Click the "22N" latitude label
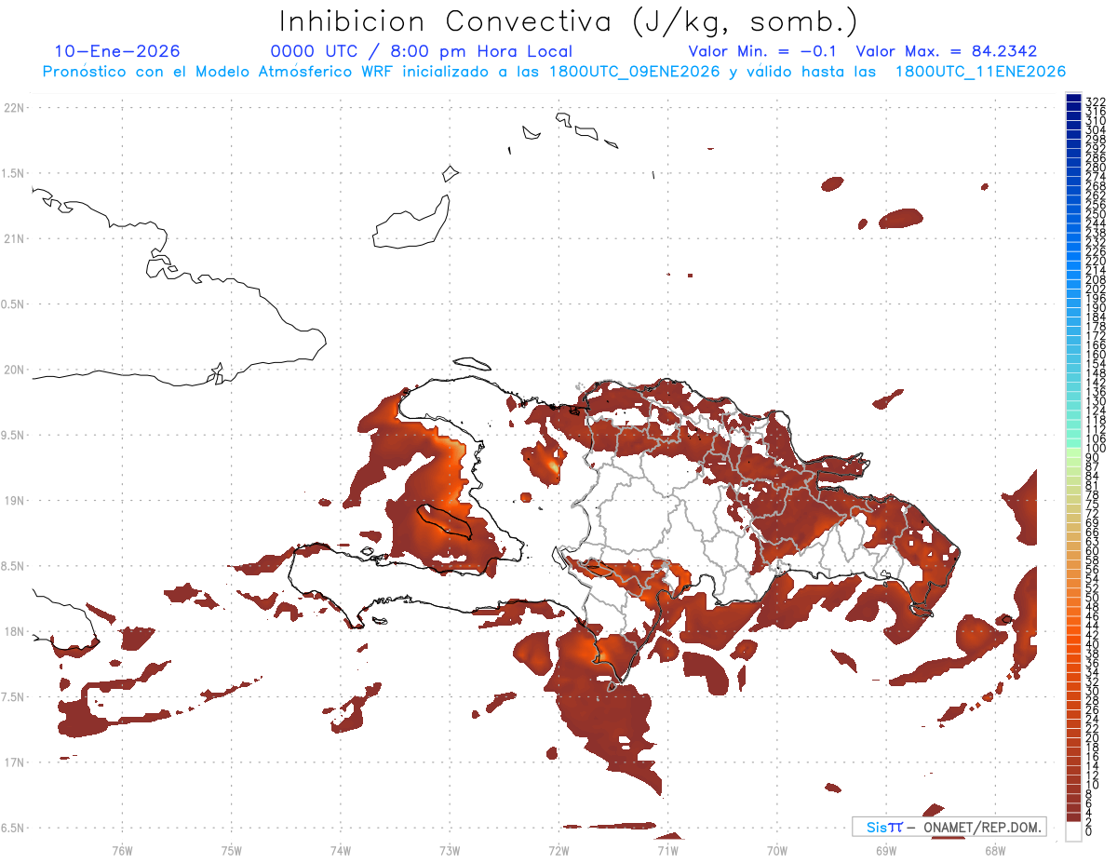Image resolution: width=1117 pixels, height=863 pixels. point(13,108)
